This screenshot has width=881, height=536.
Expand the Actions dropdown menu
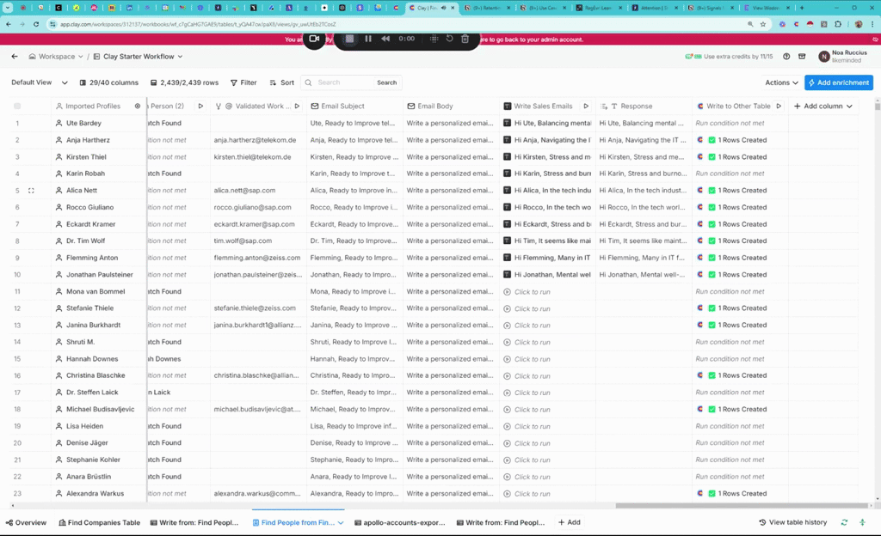pyautogui.click(x=781, y=82)
